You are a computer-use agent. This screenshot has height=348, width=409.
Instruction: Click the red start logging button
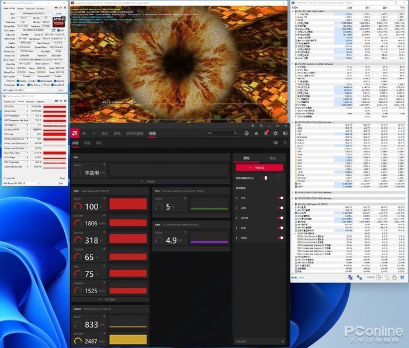tap(259, 168)
